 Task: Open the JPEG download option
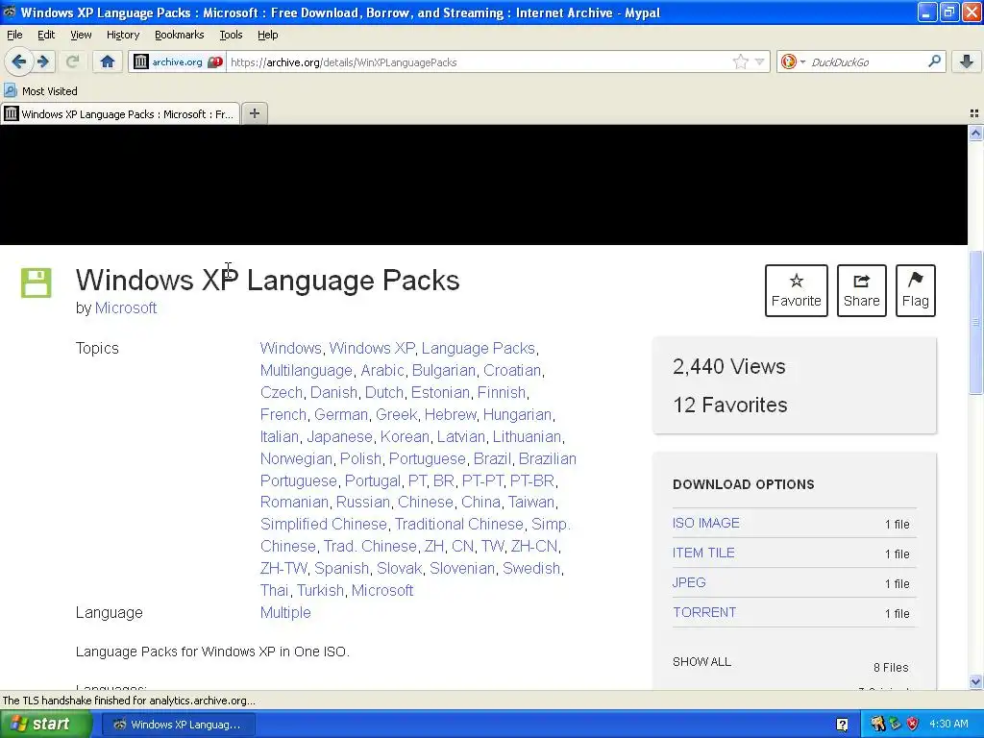[689, 582]
